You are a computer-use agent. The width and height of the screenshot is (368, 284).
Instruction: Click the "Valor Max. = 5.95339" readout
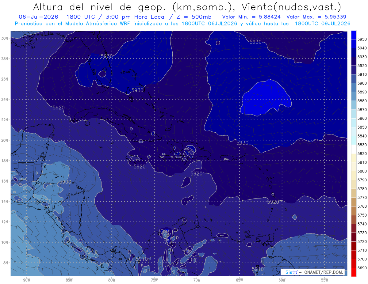point(316,17)
